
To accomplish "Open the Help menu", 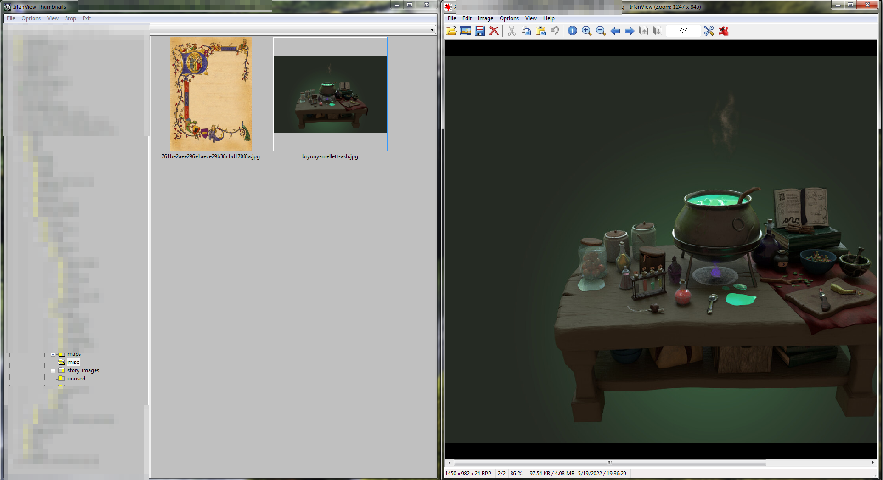I will 549,18.
